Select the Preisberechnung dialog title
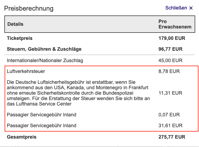This screenshot has height=147, width=199. coord(29,8)
